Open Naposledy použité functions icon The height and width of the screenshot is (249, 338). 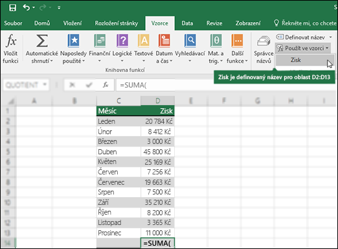pos(73,40)
